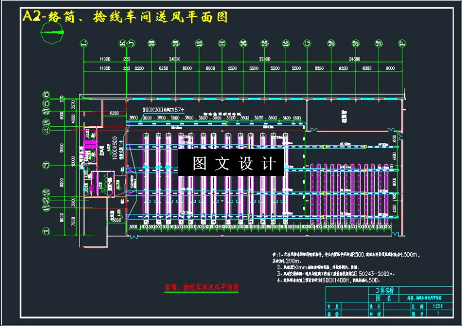This screenshot has width=462, height=326.
Task: Expand dimension chain showing 24500 at top
Action: pyautogui.click(x=175, y=57)
